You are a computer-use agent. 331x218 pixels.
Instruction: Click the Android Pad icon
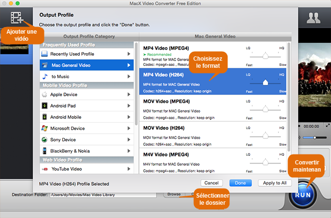(44, 106)
